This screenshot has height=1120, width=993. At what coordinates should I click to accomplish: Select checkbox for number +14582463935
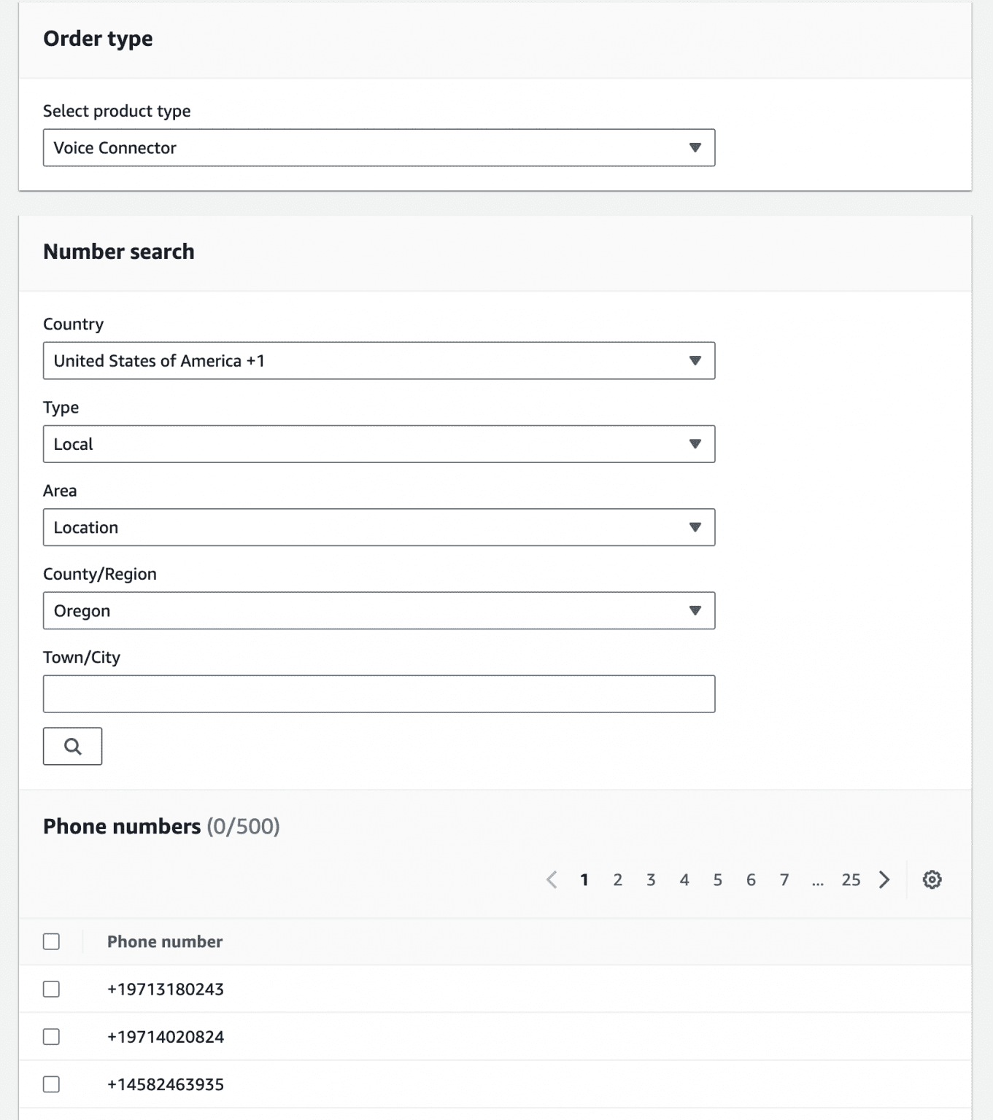(52, 1084)
